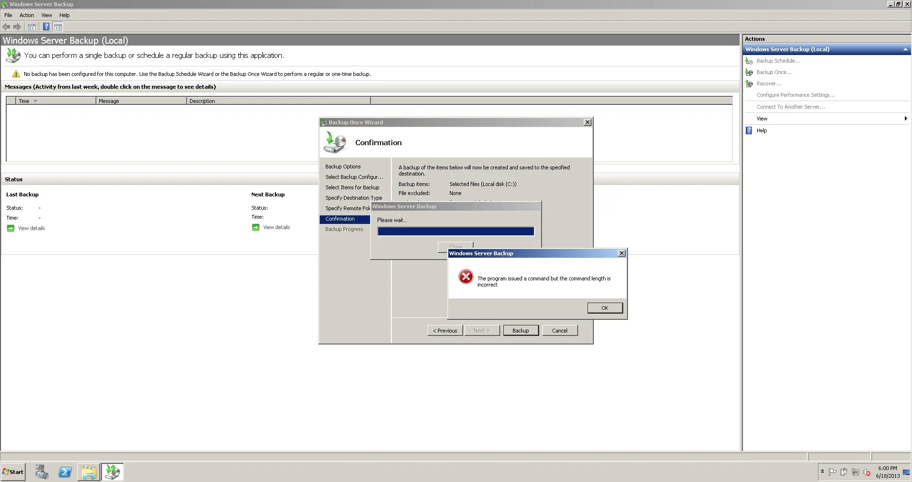Image resolution: width=912 pixels, height=482 pixels.
Task: Click the Recover icon in the Actions pane
Action: pyautogui.click(x=749, y=84)
